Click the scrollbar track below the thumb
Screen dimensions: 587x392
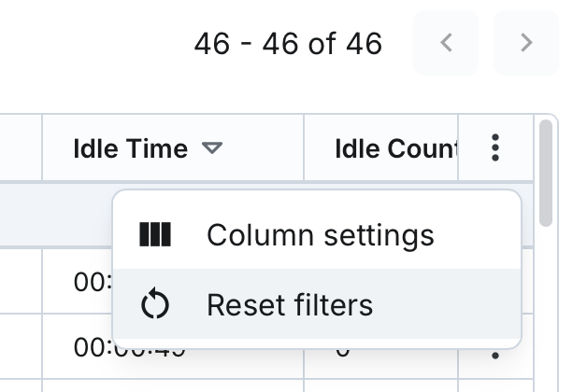tap(546, 308)
